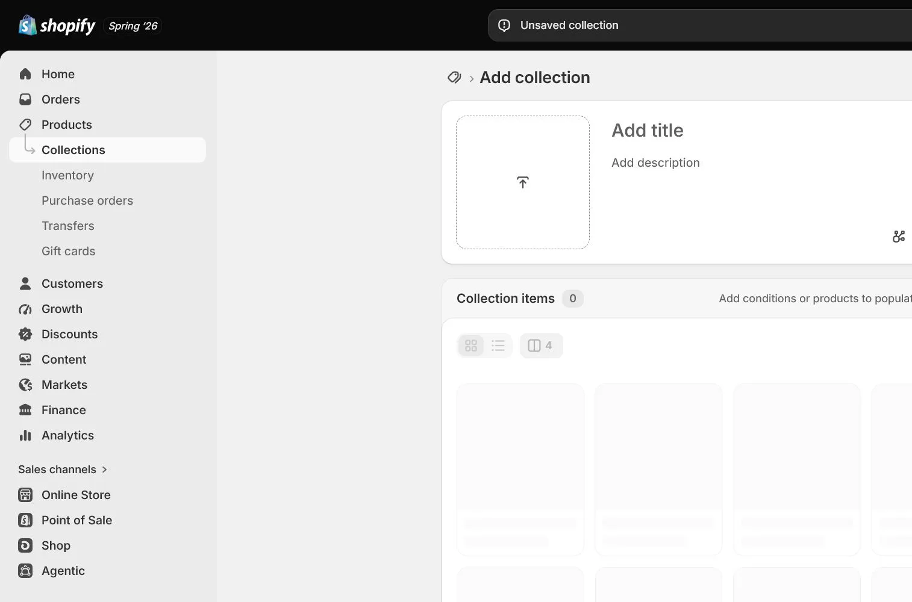Click the Discounts badge icon
Screen dimensions: 912x602
pyautogui.click(x=25, y=334)
